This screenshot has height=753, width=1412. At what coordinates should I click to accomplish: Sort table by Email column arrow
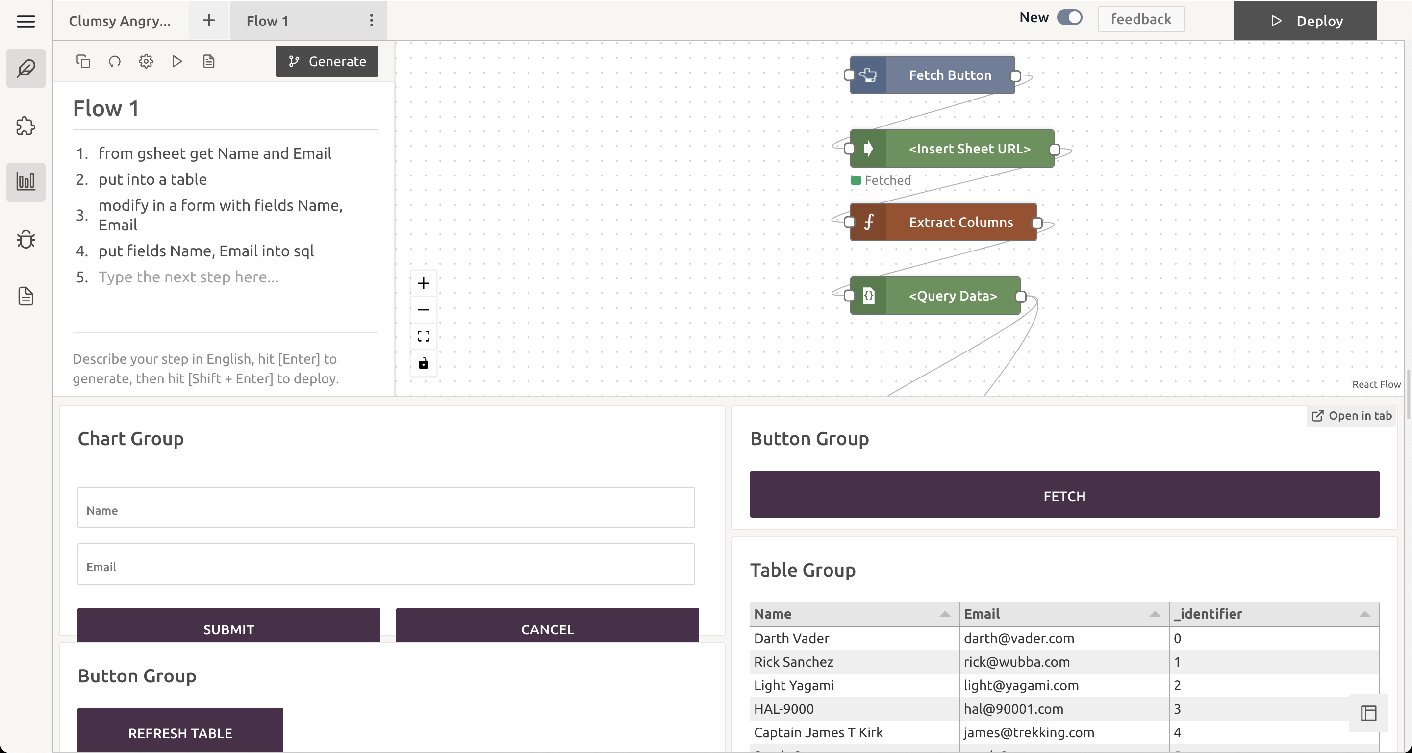point(1155,614)
